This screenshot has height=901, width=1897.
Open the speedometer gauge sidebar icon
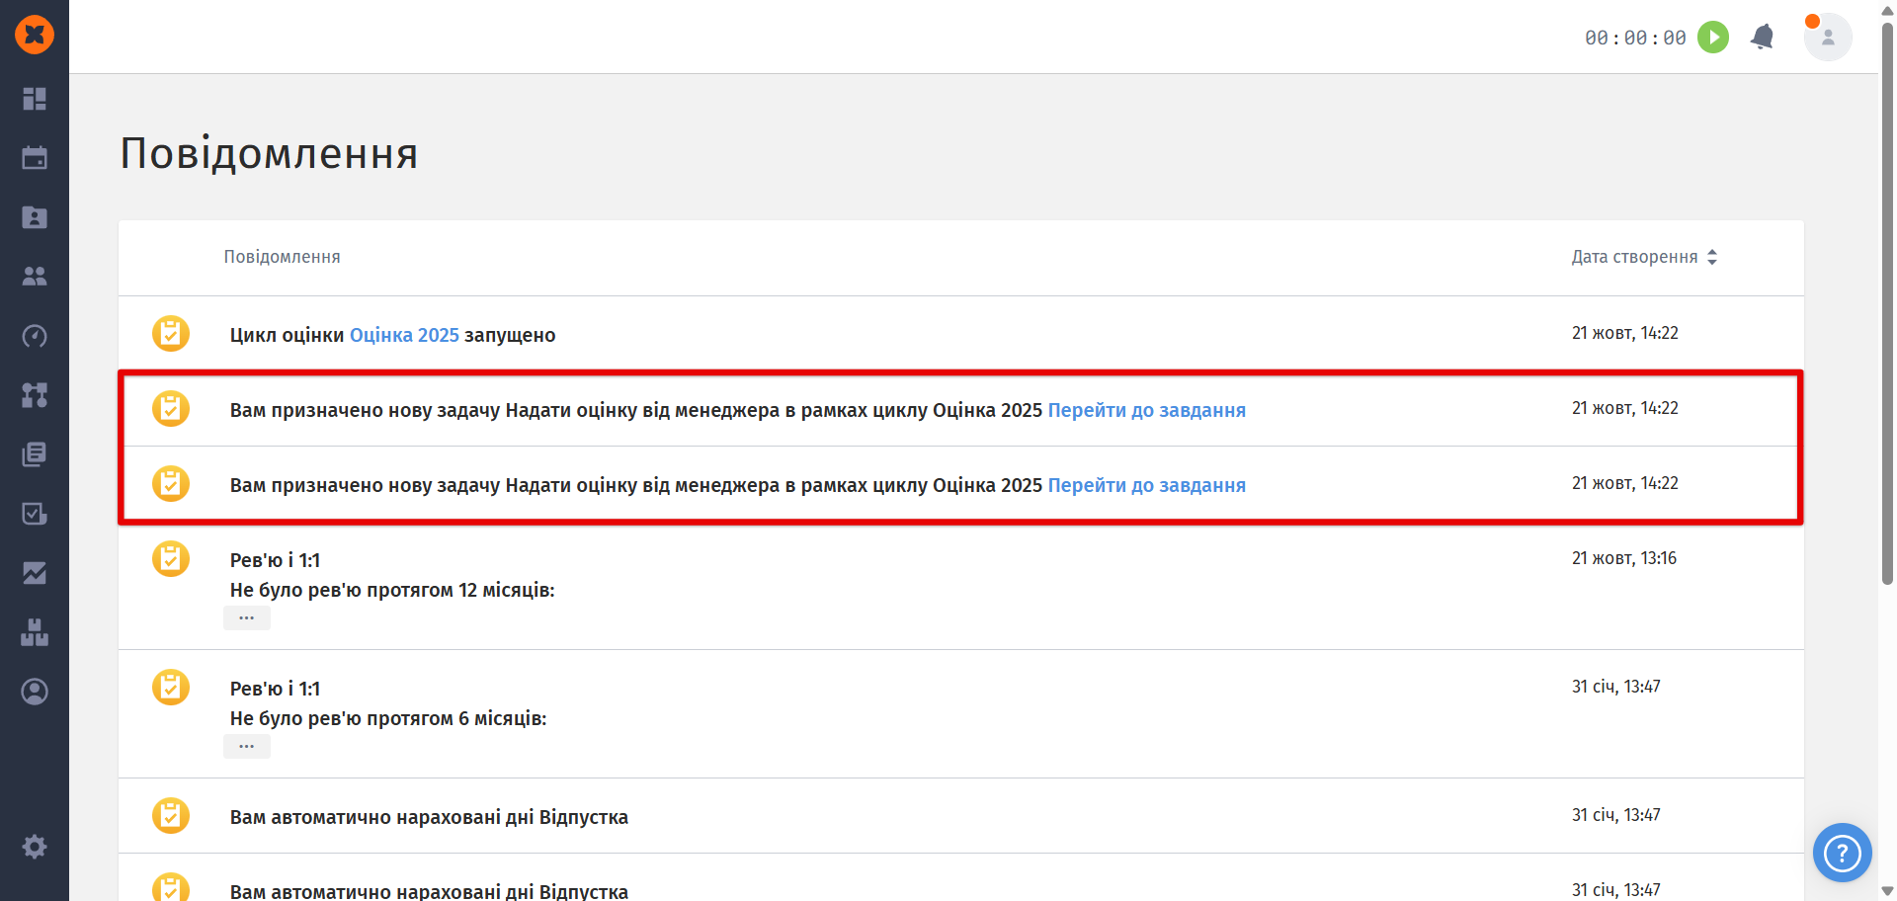[x=35, y=336]
